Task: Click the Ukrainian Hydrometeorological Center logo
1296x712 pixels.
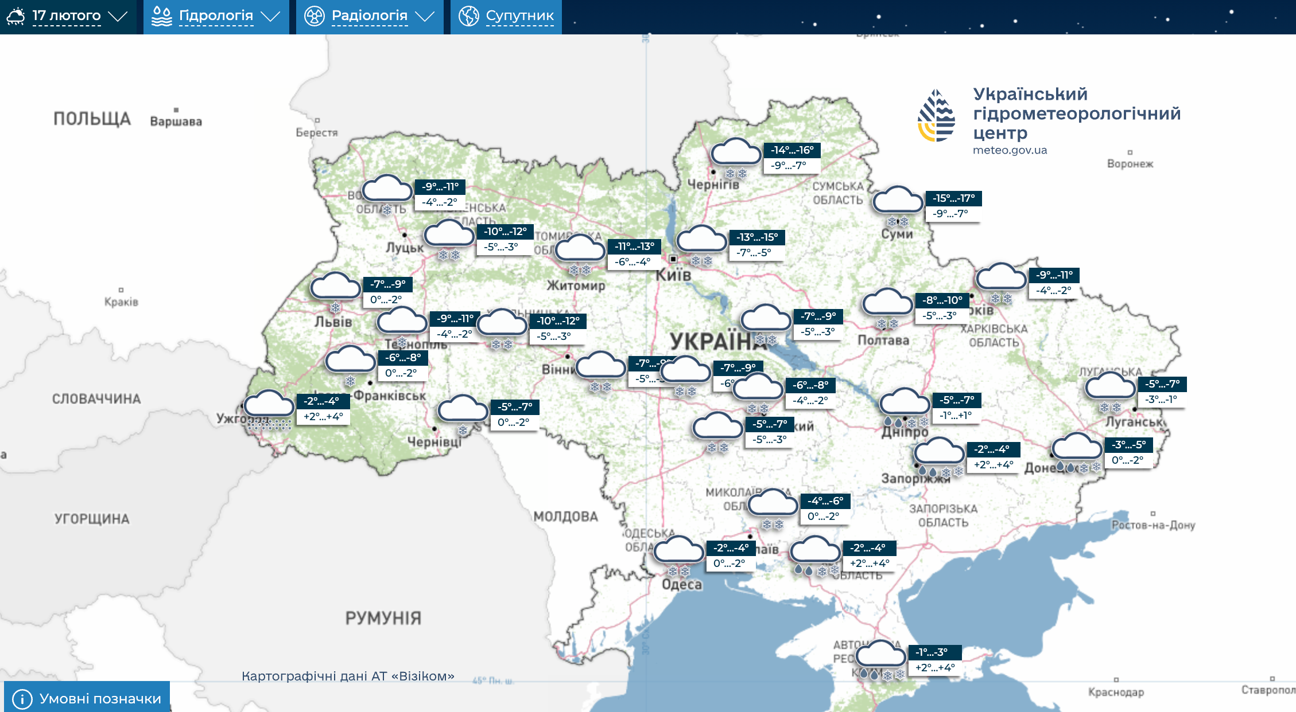Action: click(936, 116)
